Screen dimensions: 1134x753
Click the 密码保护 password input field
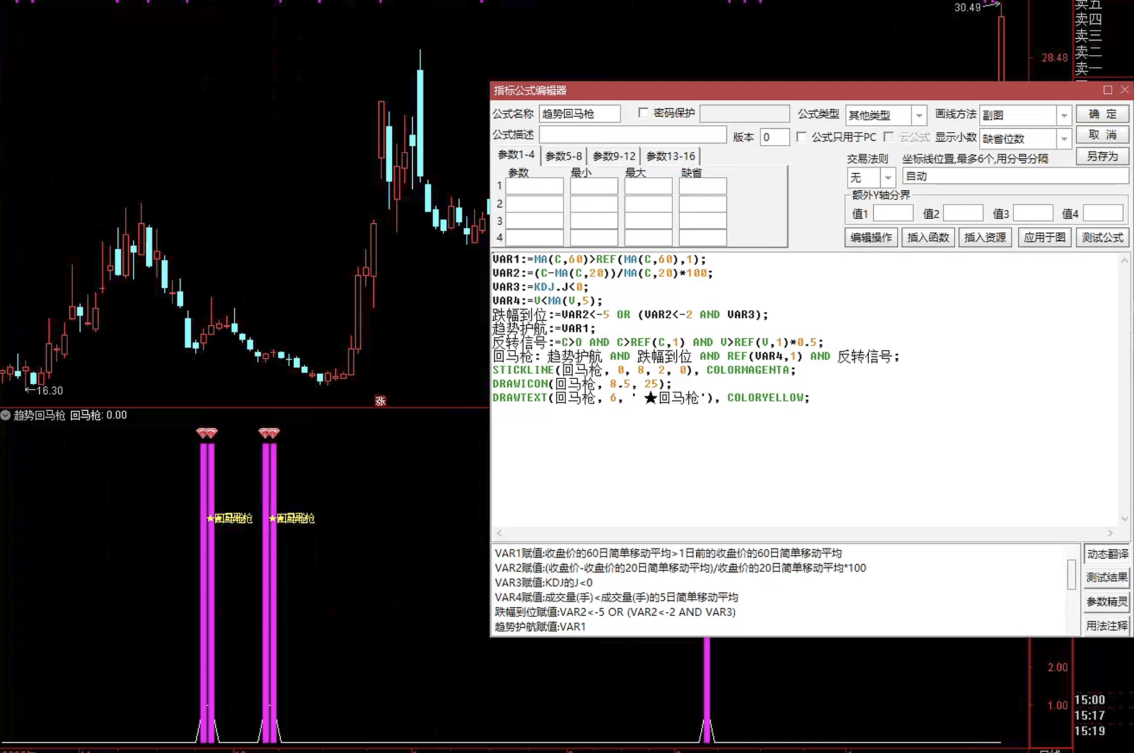744,113
